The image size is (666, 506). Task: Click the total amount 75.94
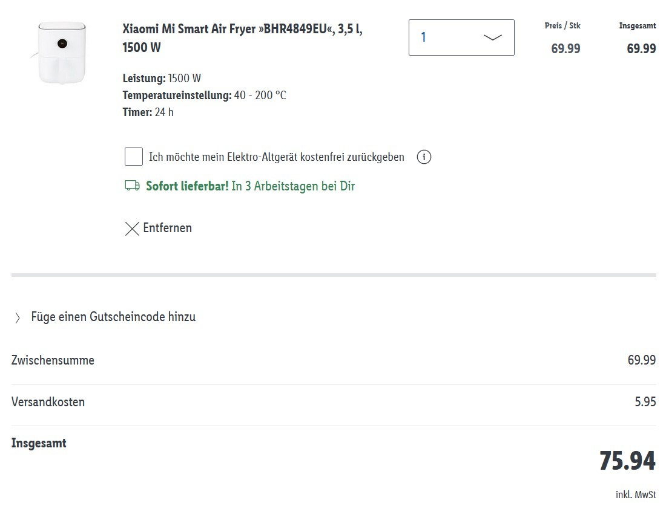[x=627, y=461]
